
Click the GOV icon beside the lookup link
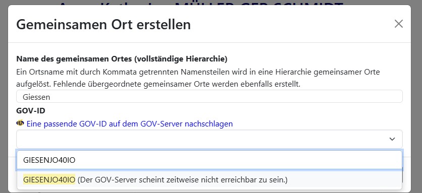pyautogui.click(x=20, y=123)
